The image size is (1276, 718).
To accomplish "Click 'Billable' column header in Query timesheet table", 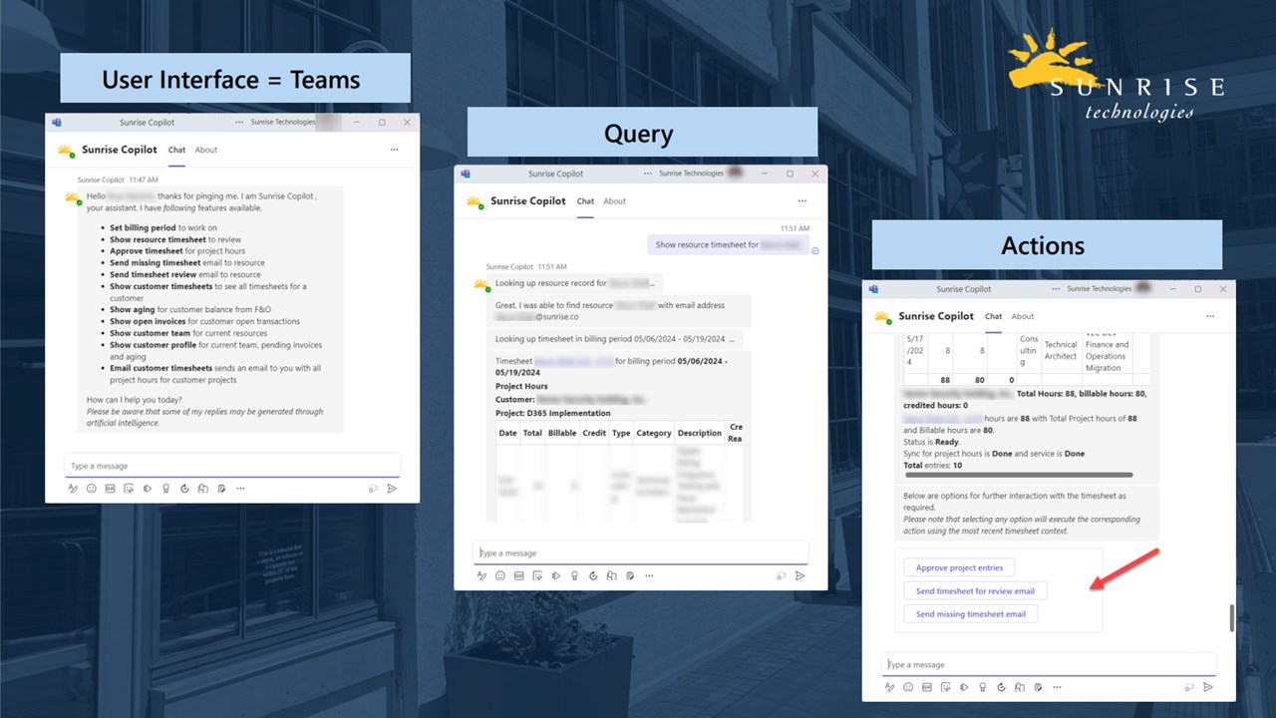I will (x=562, y=433).
